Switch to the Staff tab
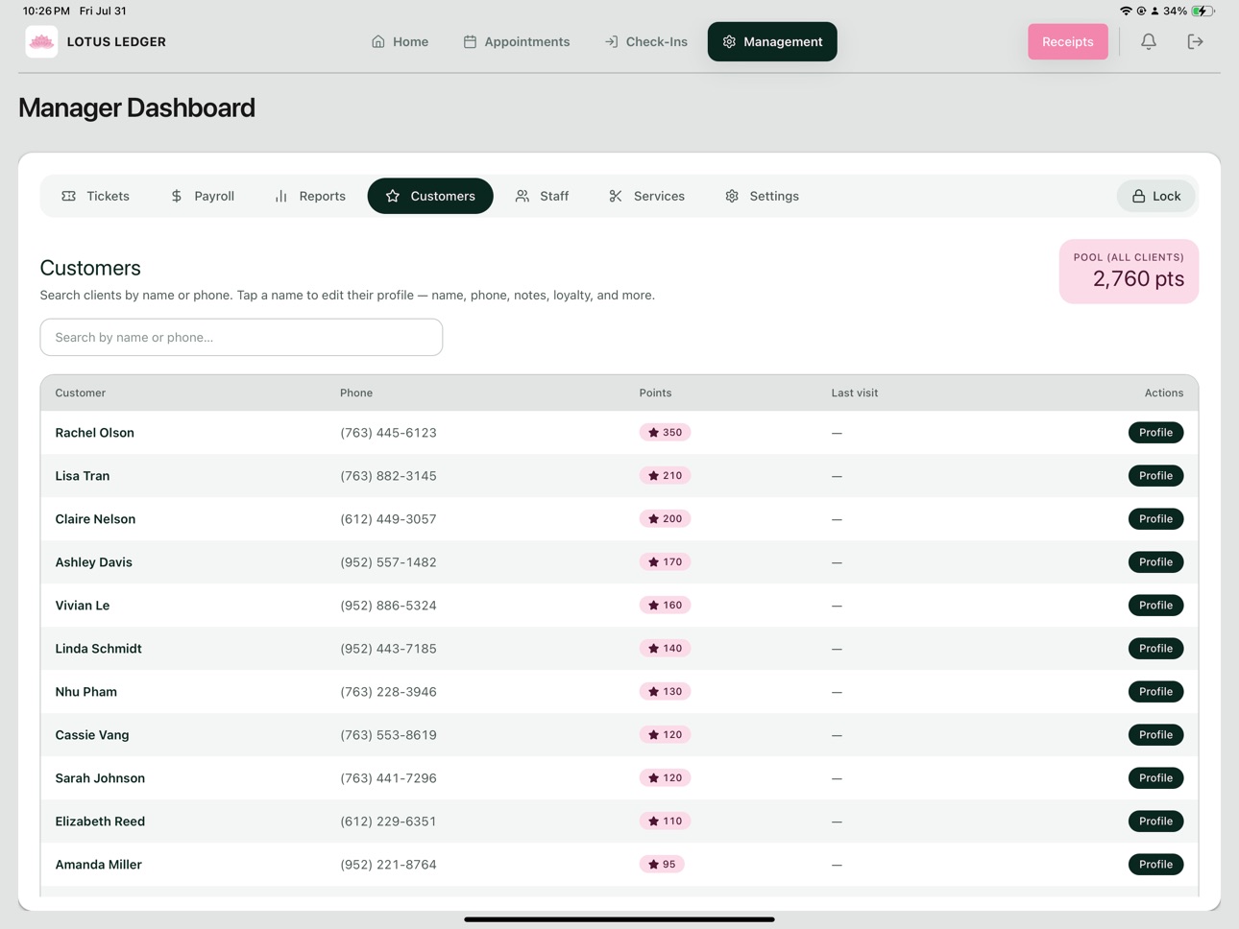The image size is (1239, 929). [542, 196]
